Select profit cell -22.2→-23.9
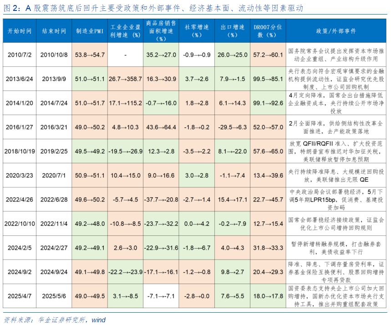This screenshot has height=325, width=391. [126, 272]
